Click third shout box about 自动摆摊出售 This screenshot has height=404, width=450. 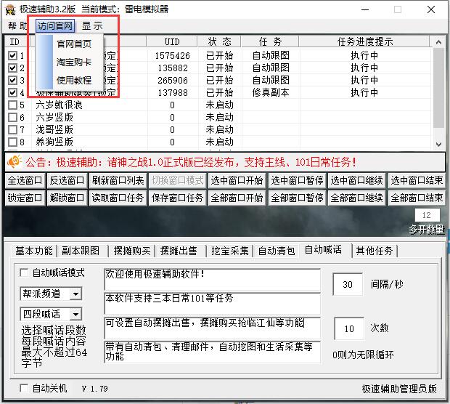point(213,328)
